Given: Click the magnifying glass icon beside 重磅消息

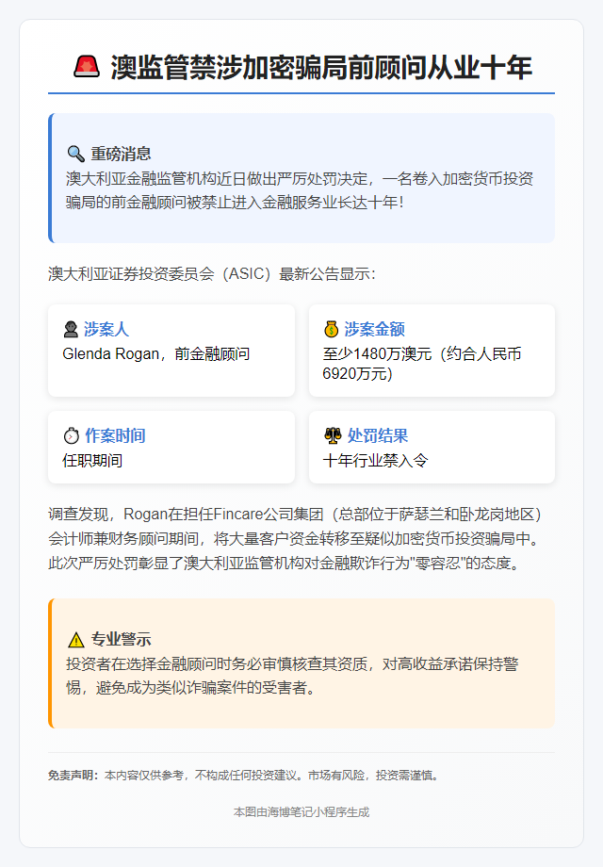Looking at the screenshot, I should coord(75,153).
